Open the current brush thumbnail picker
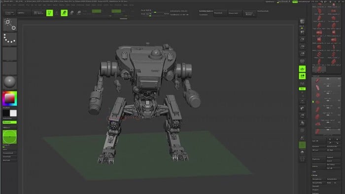The height and width of the screenshot is (194, 345). click(x=10, y=25)
